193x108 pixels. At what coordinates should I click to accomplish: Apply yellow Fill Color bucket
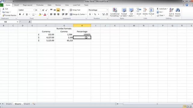[x=40, y=14]
